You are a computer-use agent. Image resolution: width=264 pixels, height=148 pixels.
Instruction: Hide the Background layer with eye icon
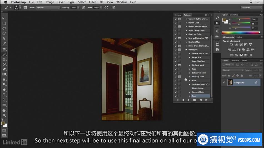click(224, 83)
